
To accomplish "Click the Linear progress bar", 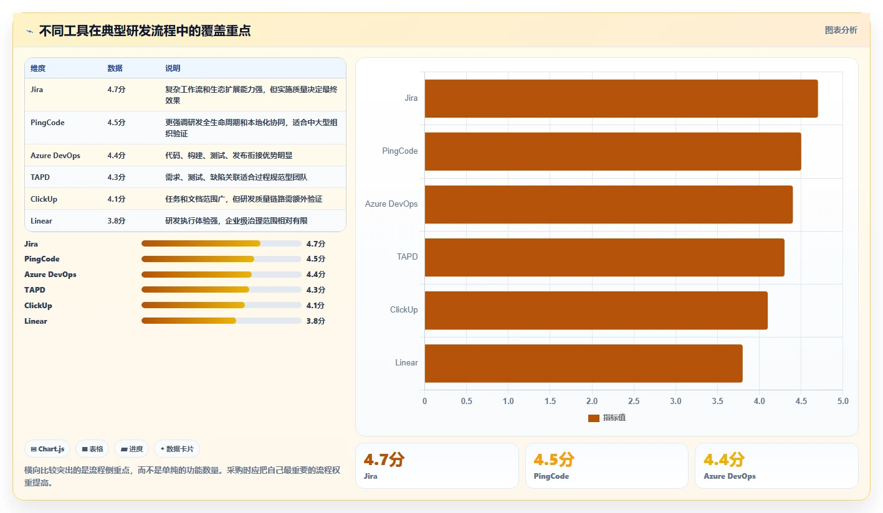I will pos(221,321).
